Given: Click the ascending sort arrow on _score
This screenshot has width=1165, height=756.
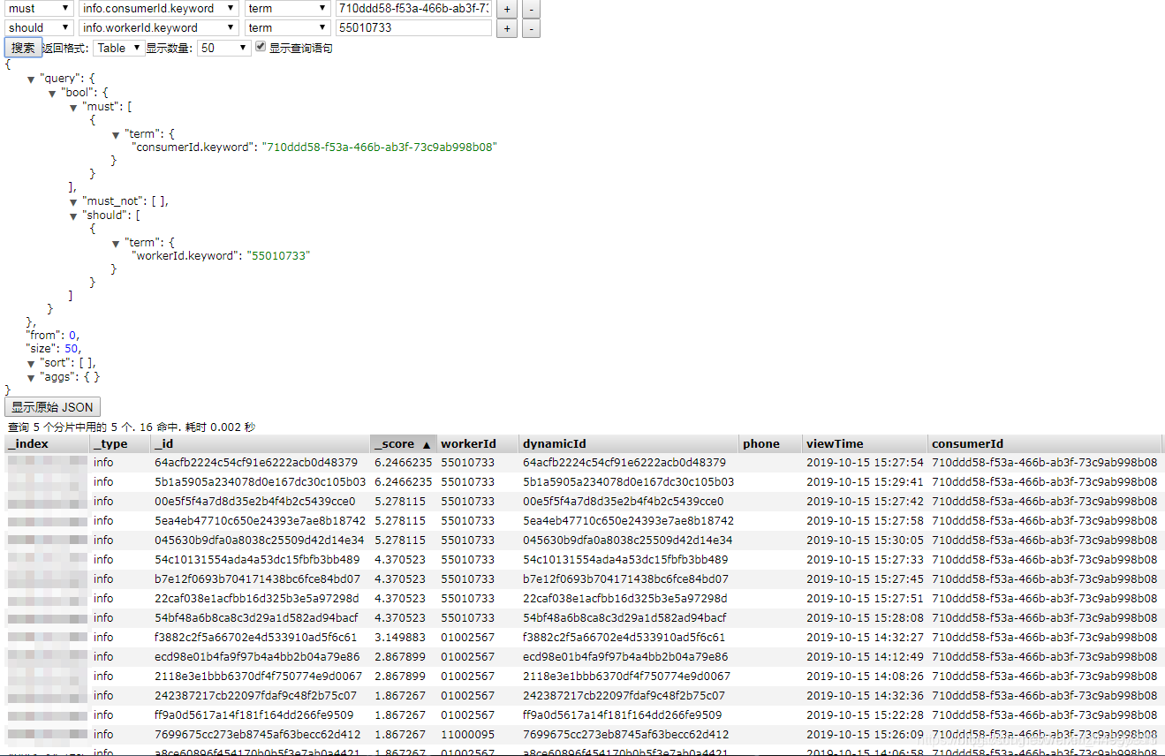Looking at the screenshot, I should click(x=427, y=444).
